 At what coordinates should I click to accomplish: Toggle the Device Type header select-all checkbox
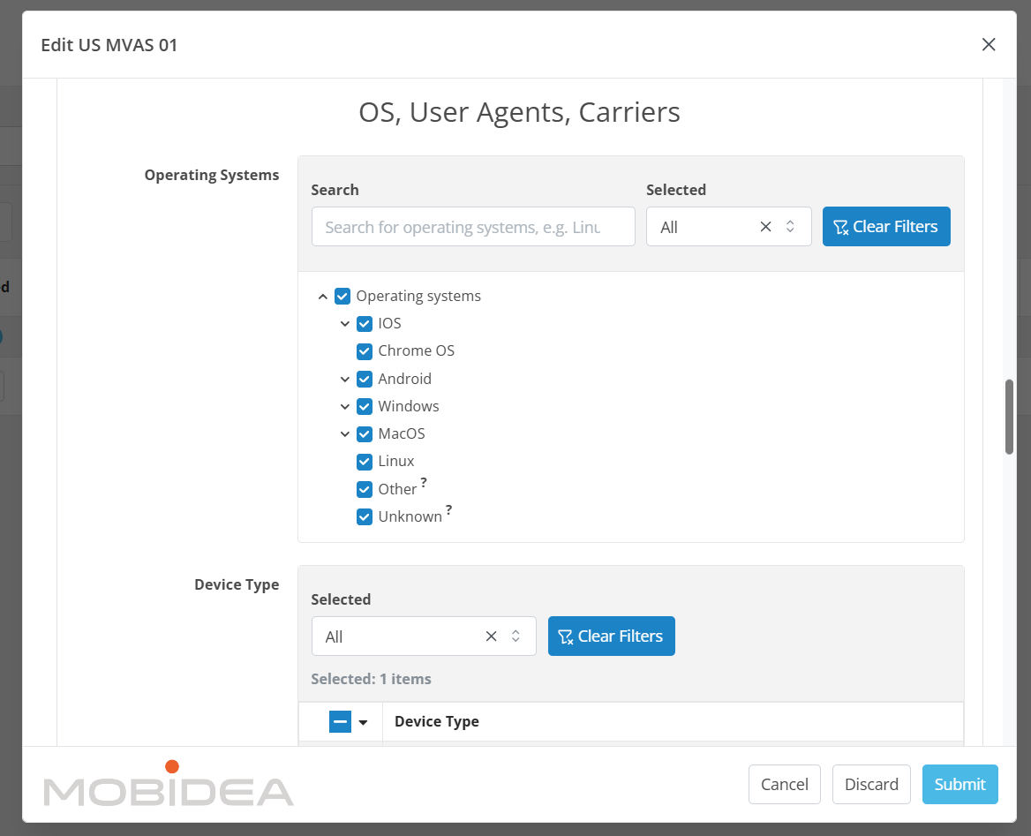point(340,722)
